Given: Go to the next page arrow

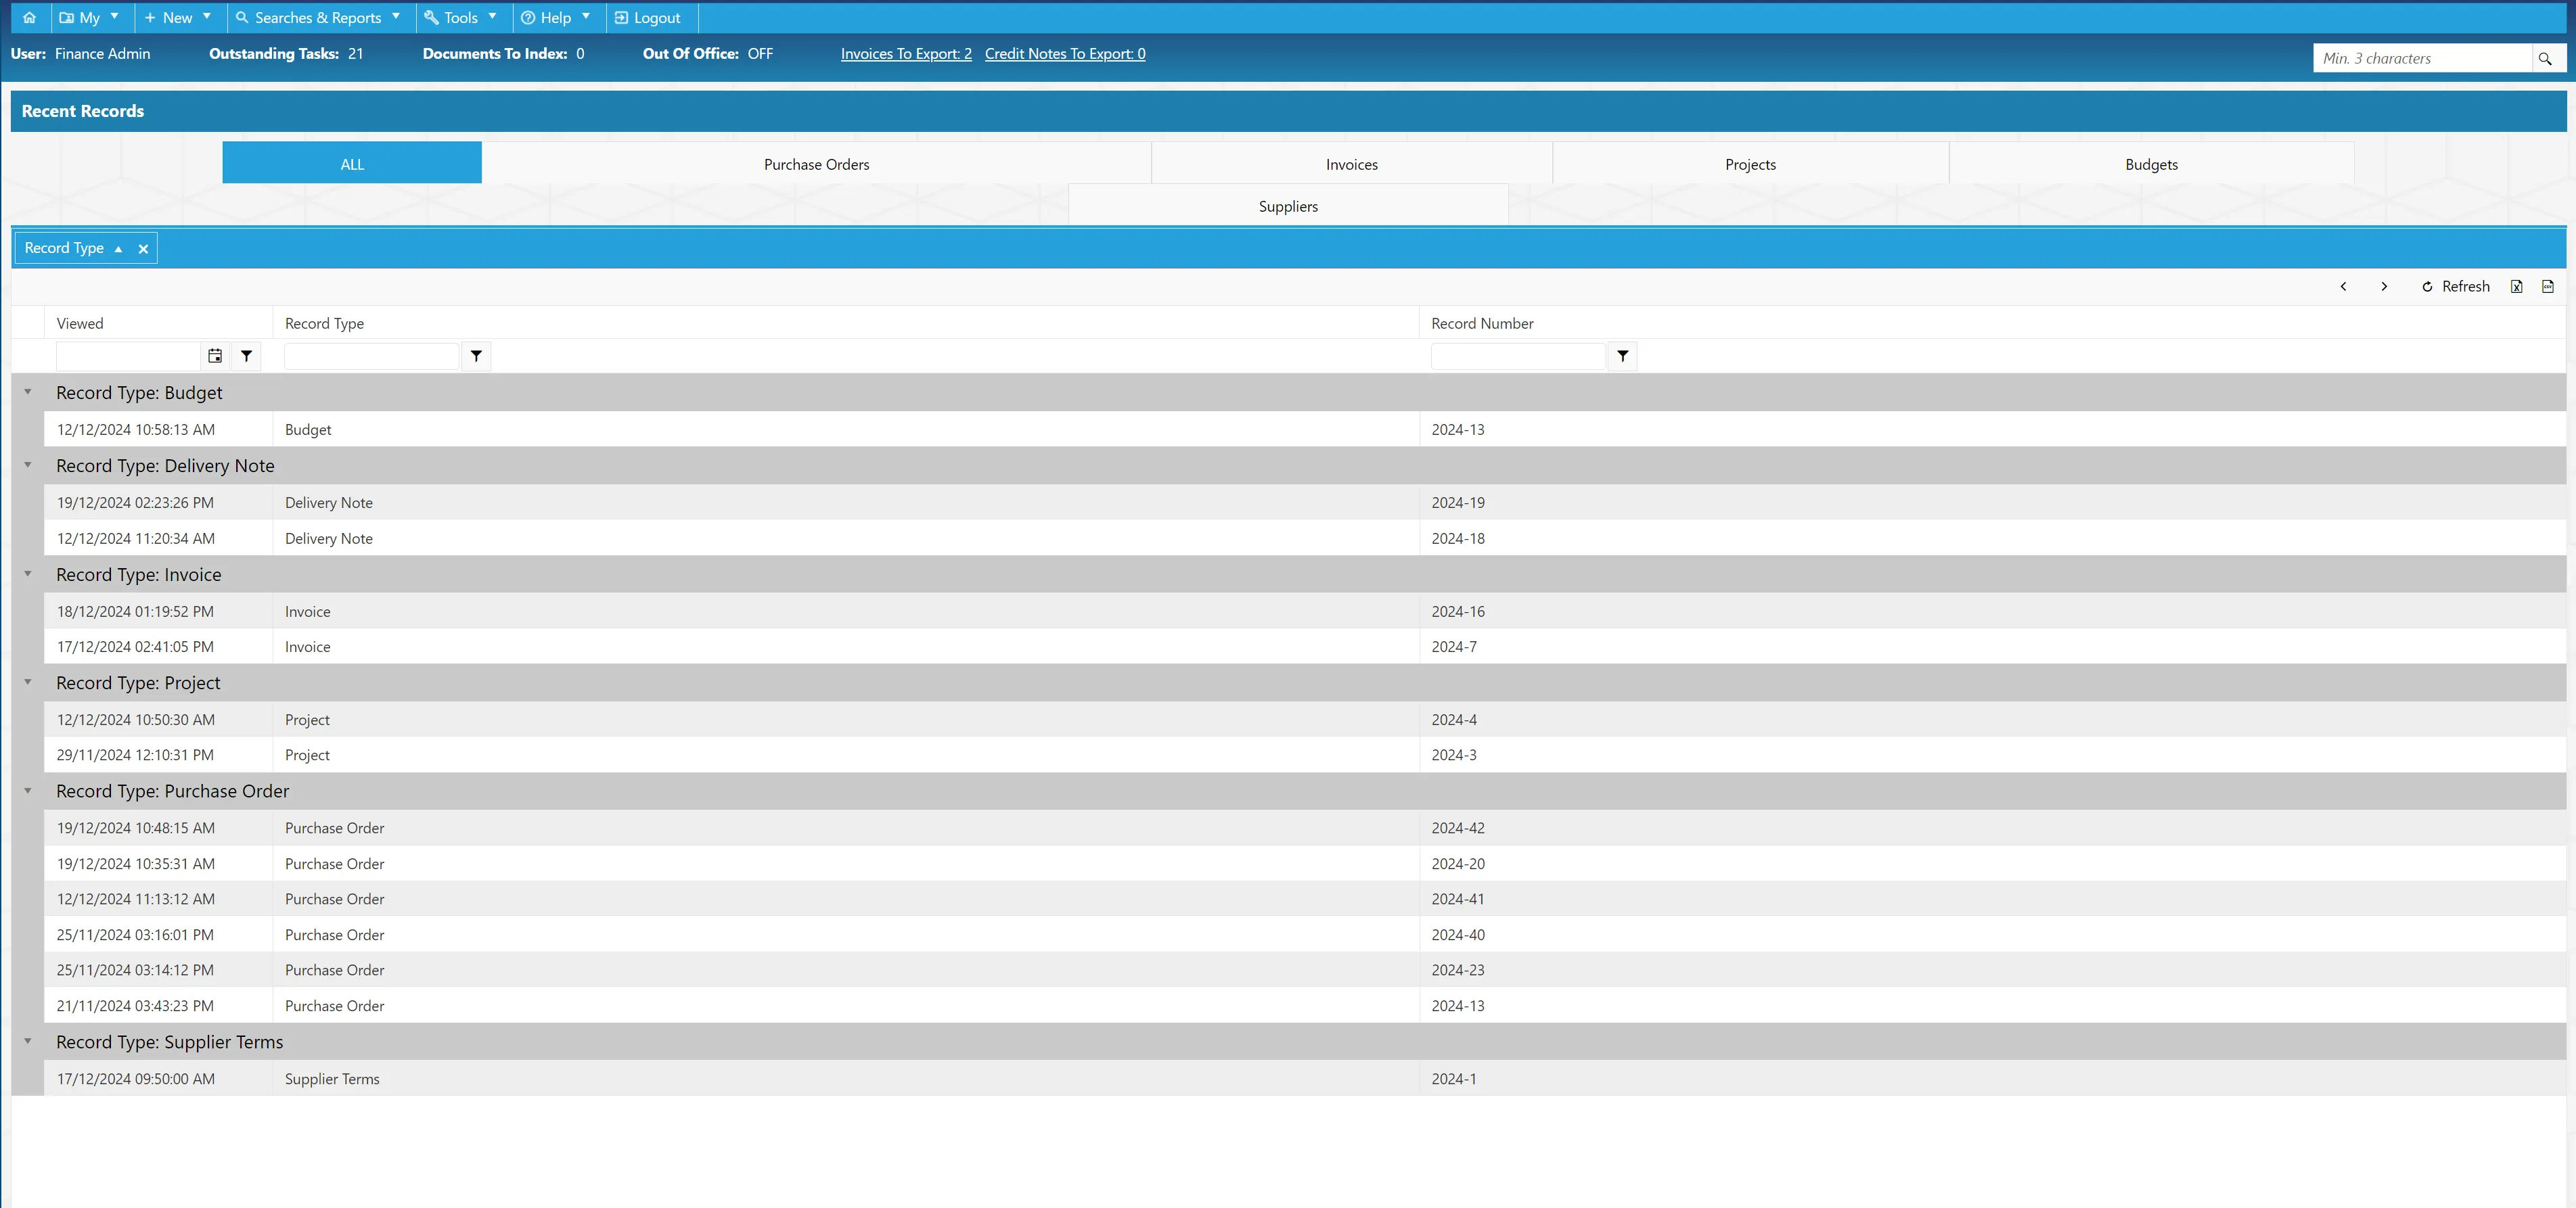Looking at the screenshot, I should (x=2384, y=287).
